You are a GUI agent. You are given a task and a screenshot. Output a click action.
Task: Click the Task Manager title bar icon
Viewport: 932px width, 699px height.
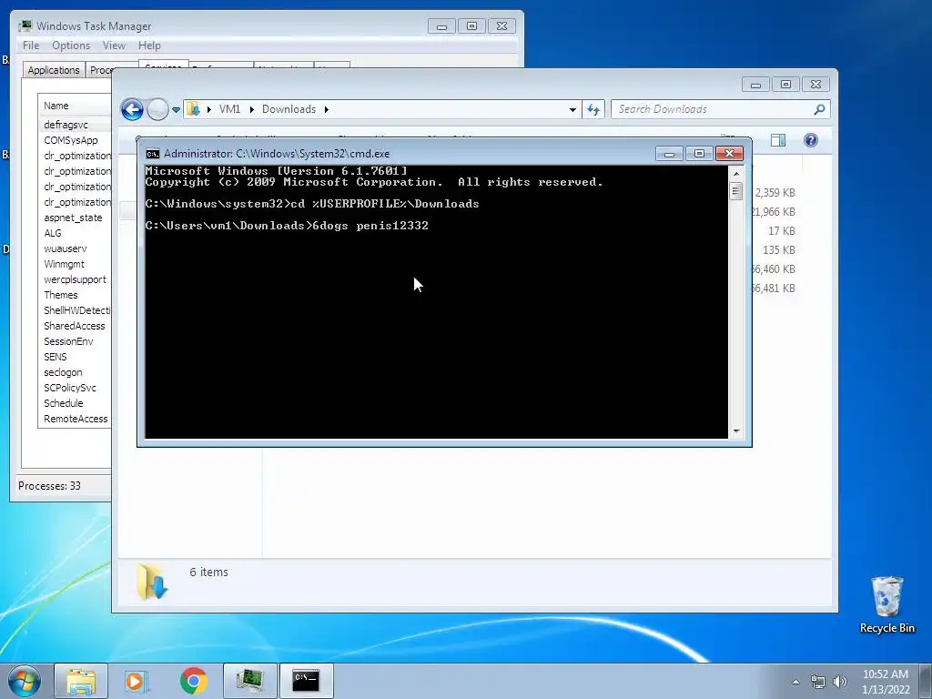point(25,26)
